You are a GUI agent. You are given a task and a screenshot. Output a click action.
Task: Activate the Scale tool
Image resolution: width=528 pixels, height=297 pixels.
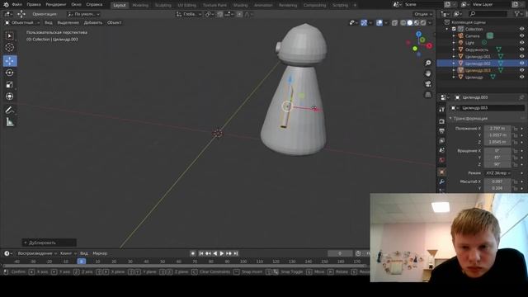tap(9, 84)
